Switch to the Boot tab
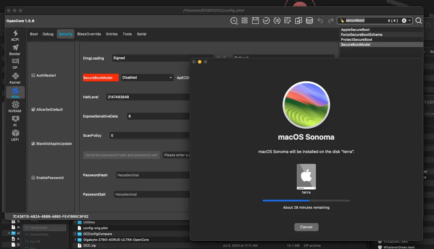434x249 pixels. [x=34, y=34]
